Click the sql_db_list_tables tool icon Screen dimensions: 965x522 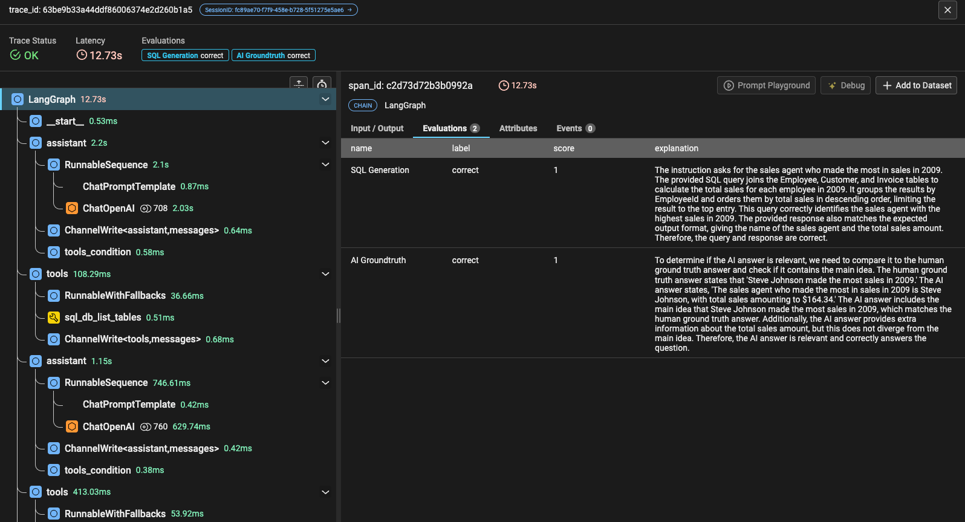54,318
